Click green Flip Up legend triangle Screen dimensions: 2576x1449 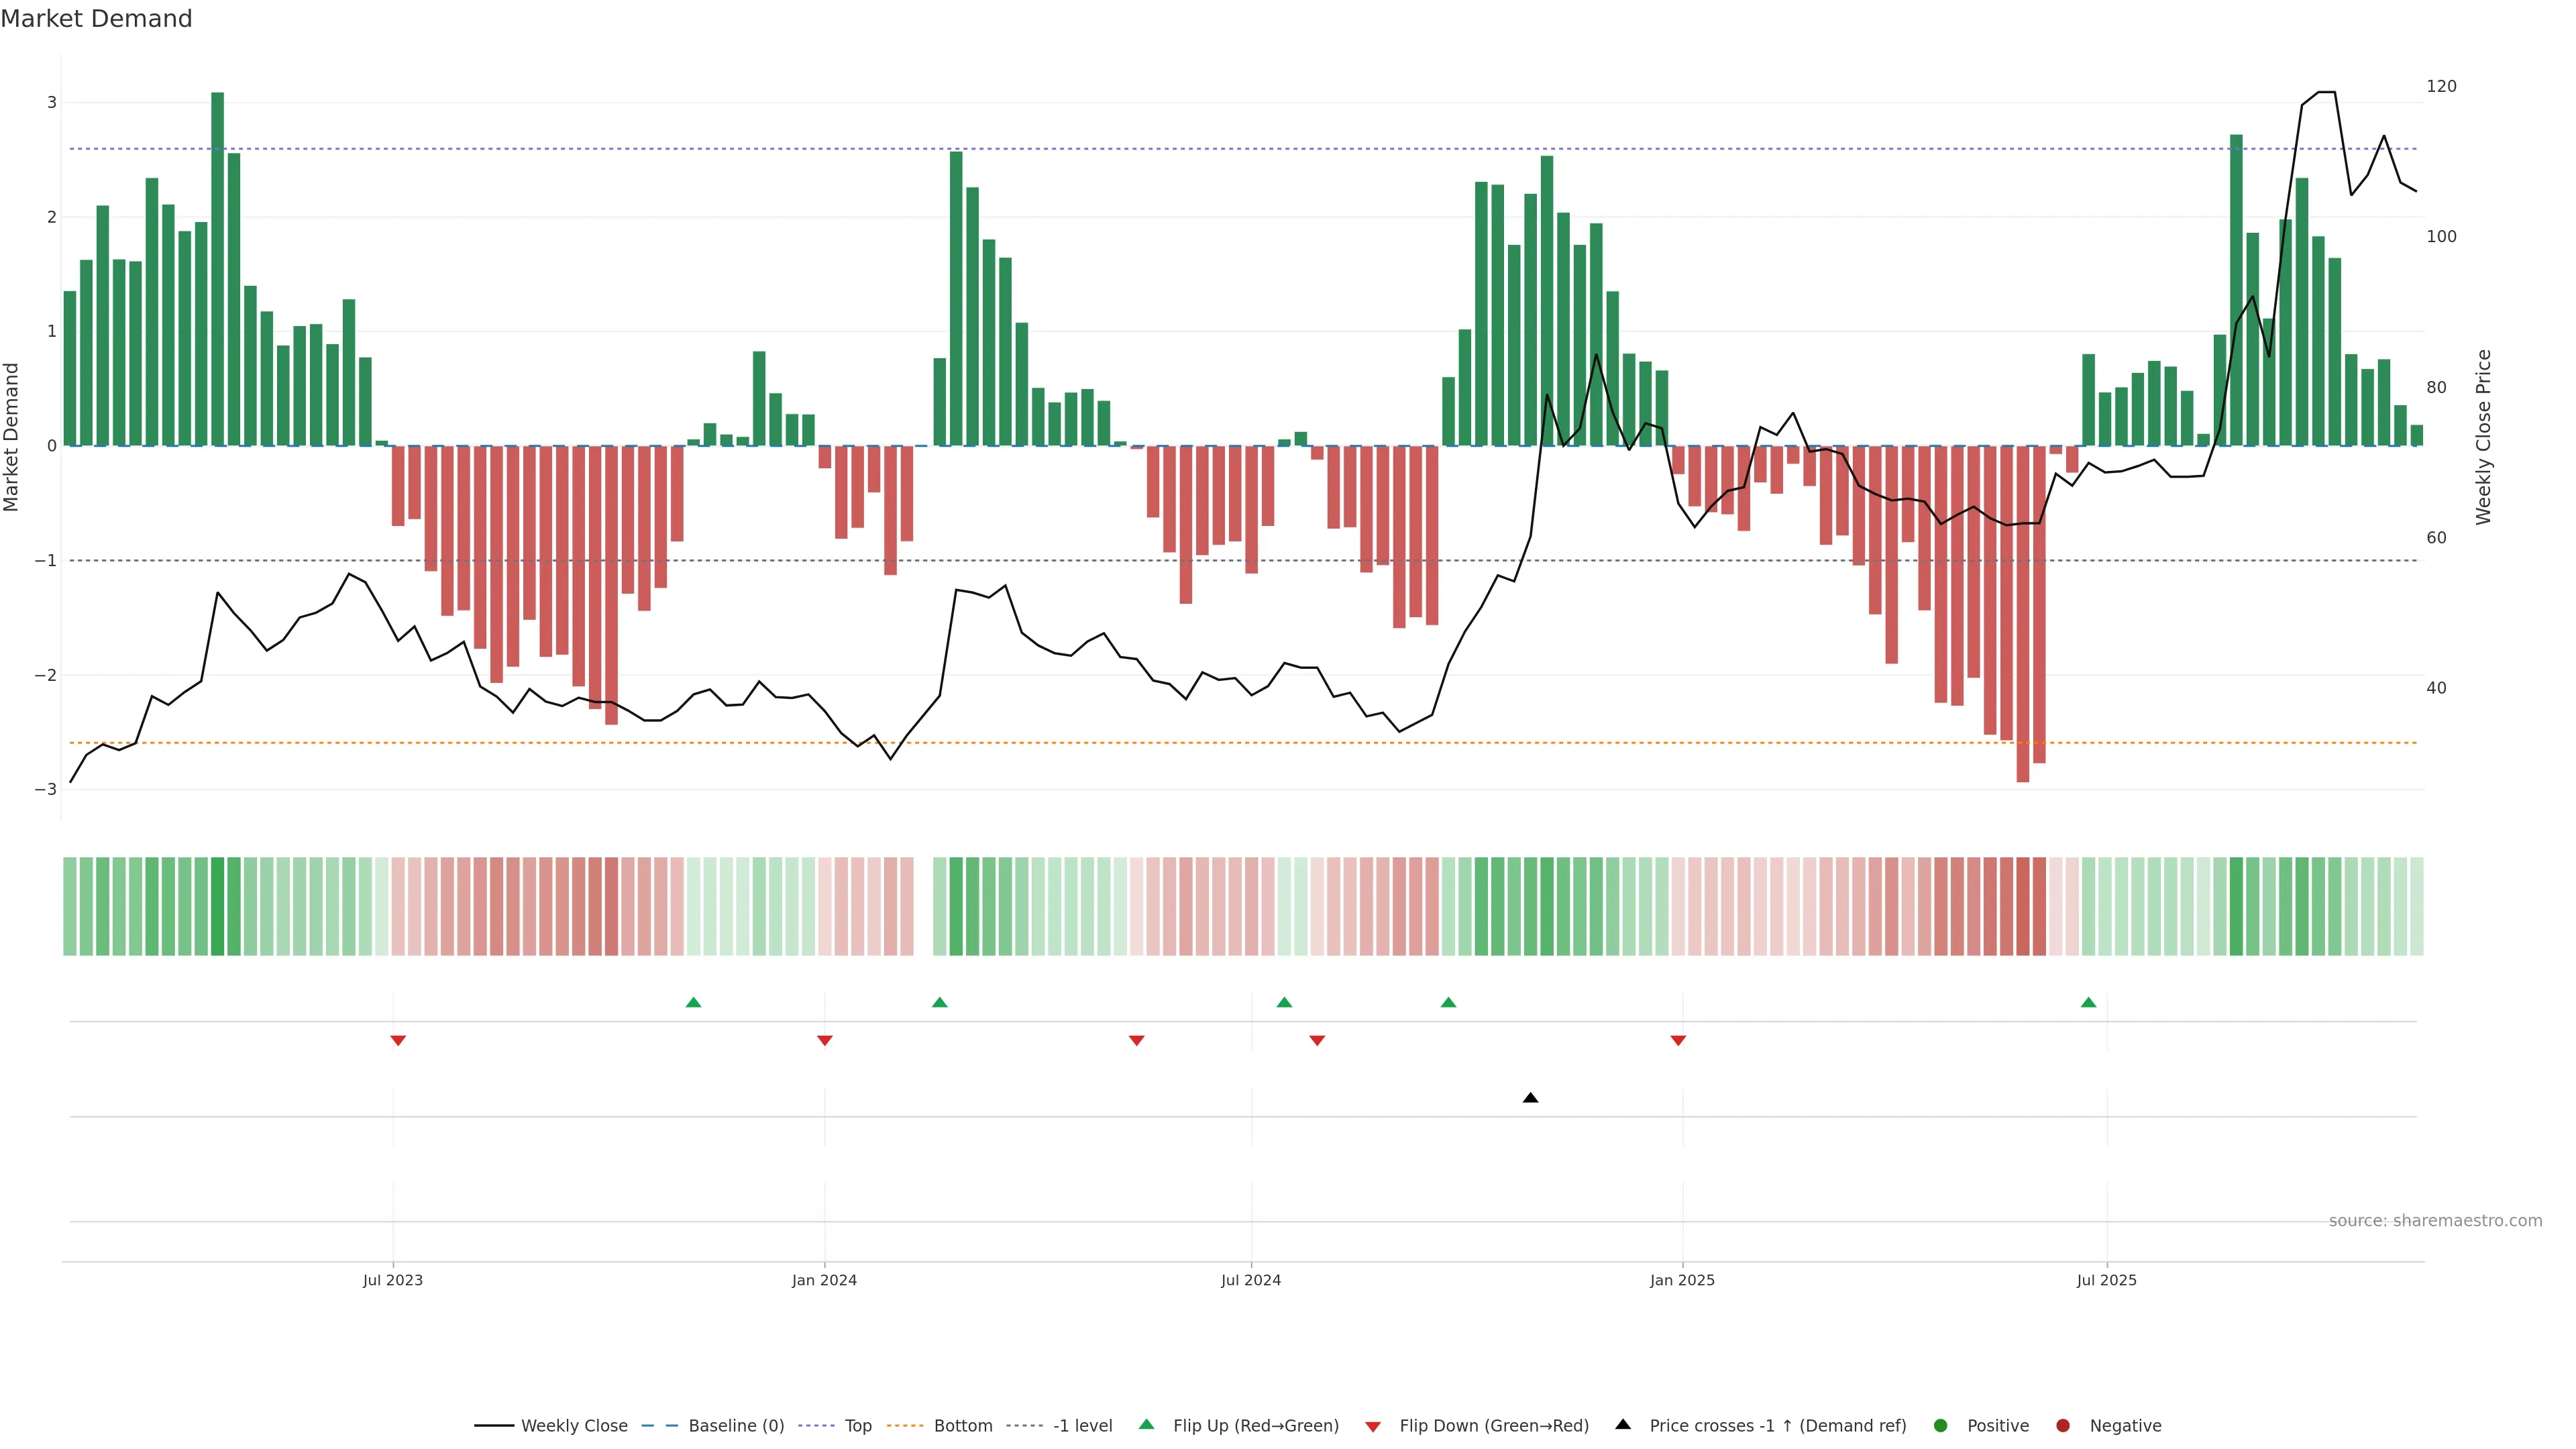1146,1424
